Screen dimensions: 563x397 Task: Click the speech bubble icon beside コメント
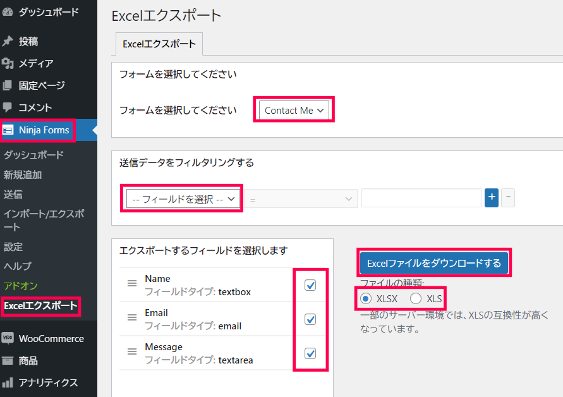click(7, 107)
